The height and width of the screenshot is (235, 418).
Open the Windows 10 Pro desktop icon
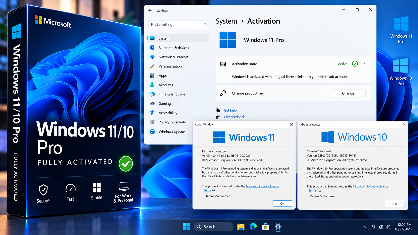tap(401, 72)
